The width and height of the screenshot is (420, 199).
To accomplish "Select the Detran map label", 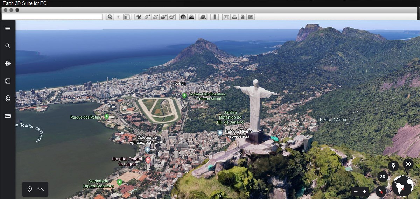I will coord(180,84).
